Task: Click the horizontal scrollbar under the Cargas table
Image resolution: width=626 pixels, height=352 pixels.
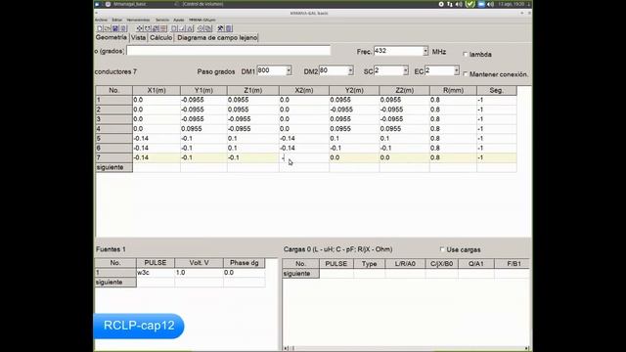Action: pyautogui.click(x=407, y=348)
